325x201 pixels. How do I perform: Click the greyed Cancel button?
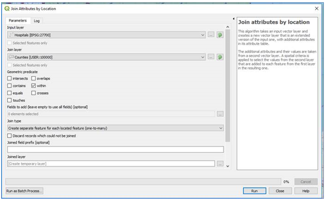point(306,182)
